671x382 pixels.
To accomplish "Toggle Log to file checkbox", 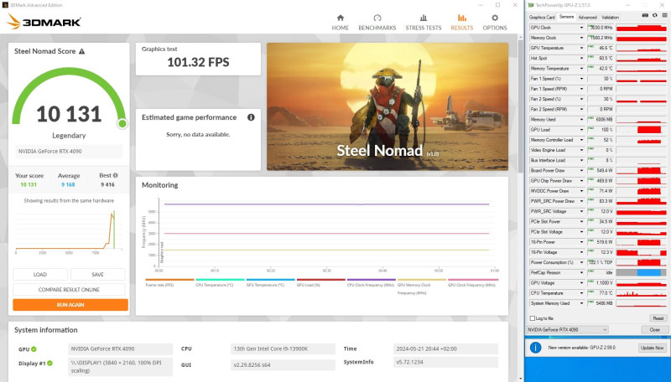I will point(533,318).
